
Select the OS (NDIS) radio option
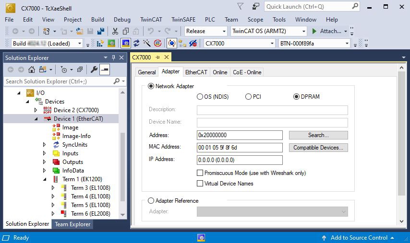[x=200, y=96]
